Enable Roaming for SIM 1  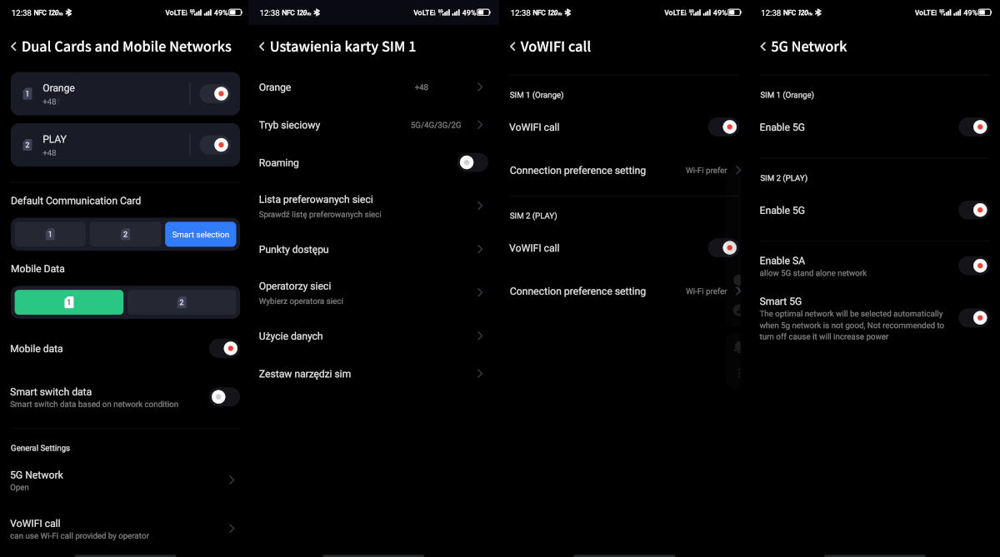point(472,162)
